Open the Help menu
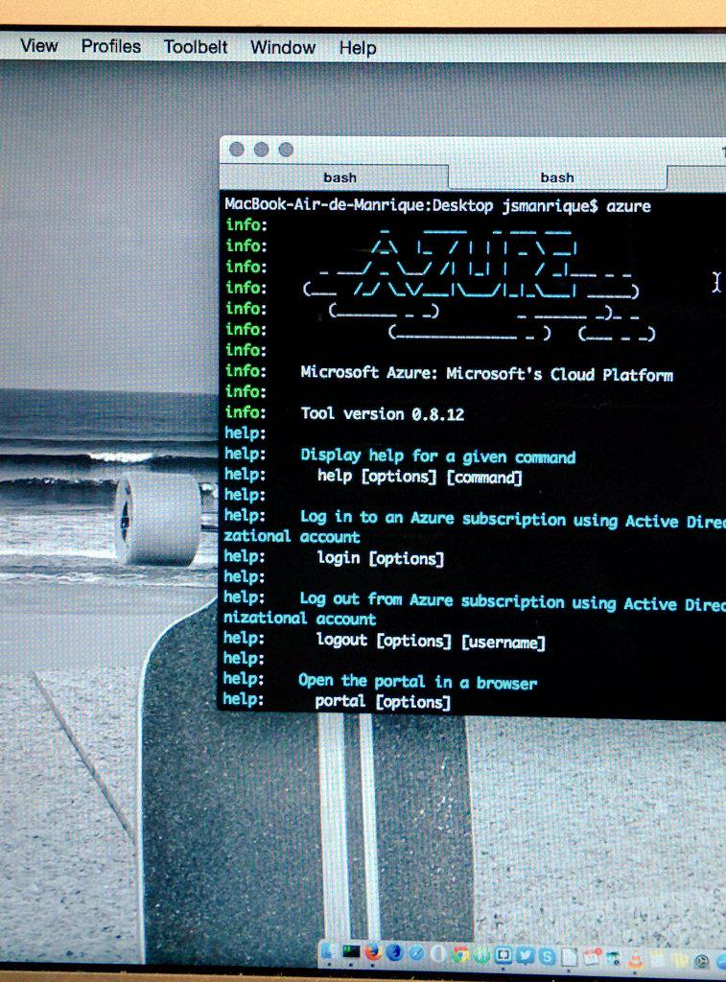The width and height of the screenshot is (726, 982). [x=358, y=48]
